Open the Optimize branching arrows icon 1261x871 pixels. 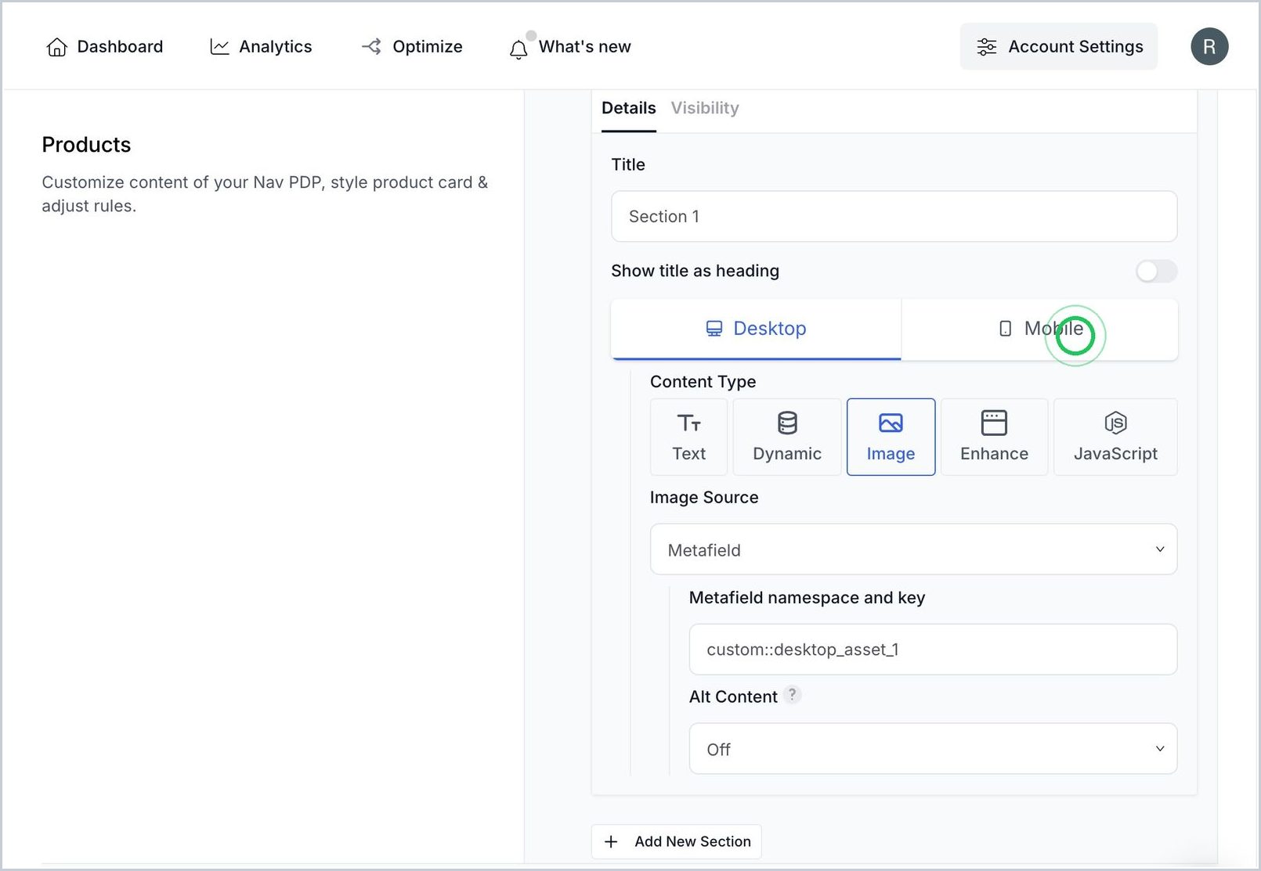[371, 47]
